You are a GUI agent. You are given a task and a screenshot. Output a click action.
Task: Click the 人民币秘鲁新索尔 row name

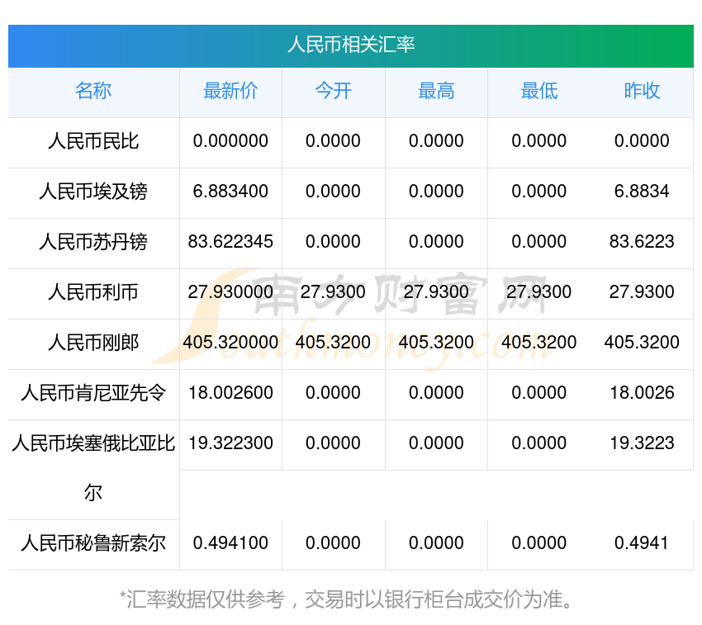pyautogui.click(x=93, y=543)
